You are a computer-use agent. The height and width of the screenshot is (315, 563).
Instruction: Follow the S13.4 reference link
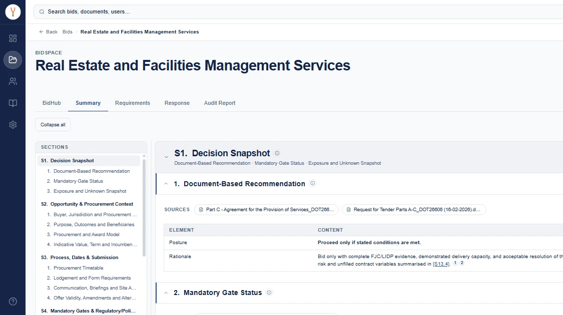point(441,264)
